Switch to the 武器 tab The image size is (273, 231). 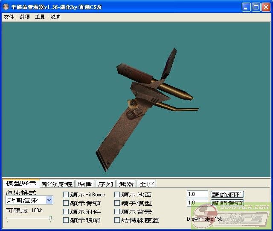tap(126, 184)
